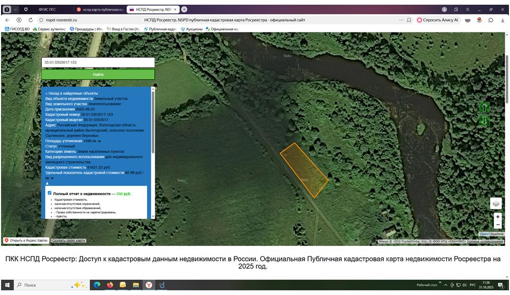Bookmark this page with the bookmark icon
This screenshot has height=295, width=510.
click(409, 20)
